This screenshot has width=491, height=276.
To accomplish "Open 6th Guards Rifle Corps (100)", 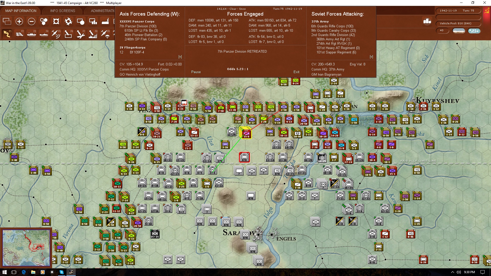I will [x=332, y=26].
